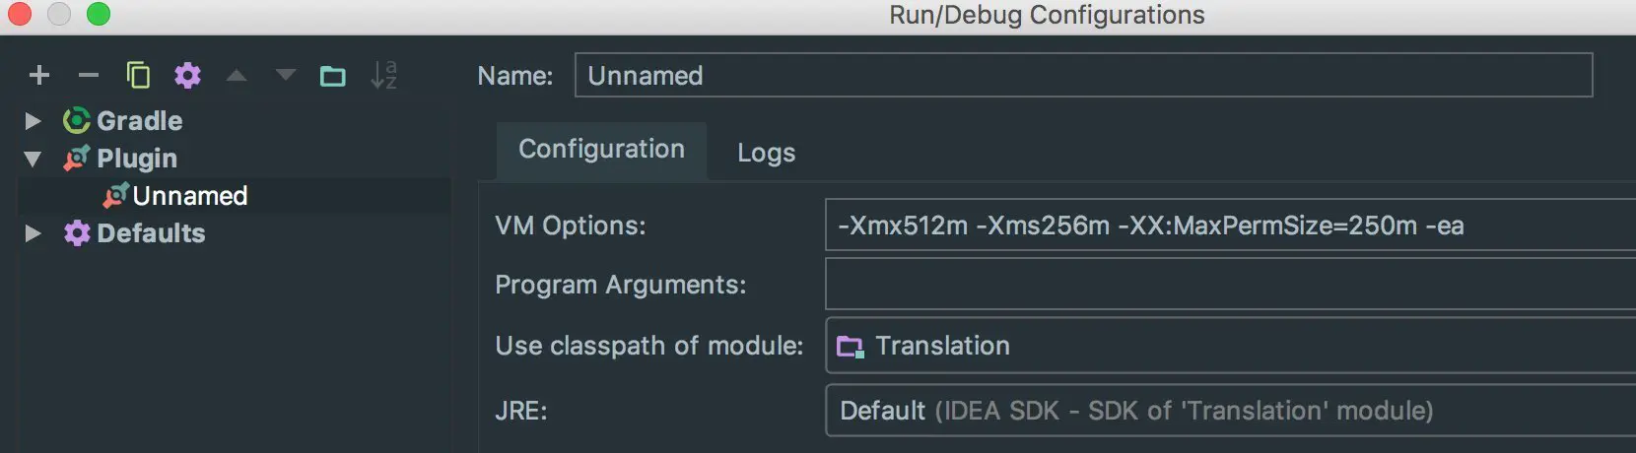Open Edit Defaults gear icon in toolbar

pos(187,76)
